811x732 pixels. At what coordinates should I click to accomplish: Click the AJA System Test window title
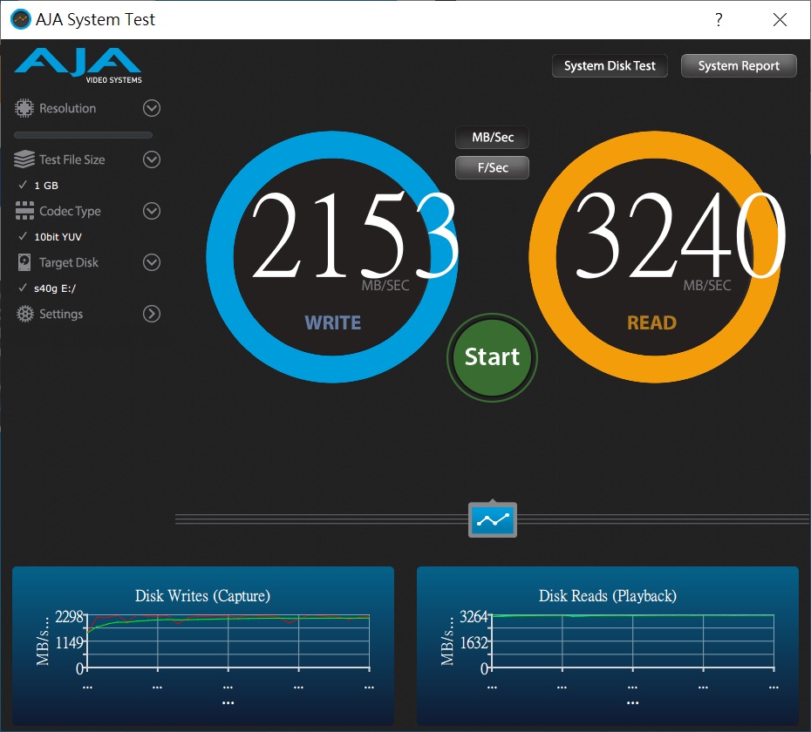click(95, 20)
